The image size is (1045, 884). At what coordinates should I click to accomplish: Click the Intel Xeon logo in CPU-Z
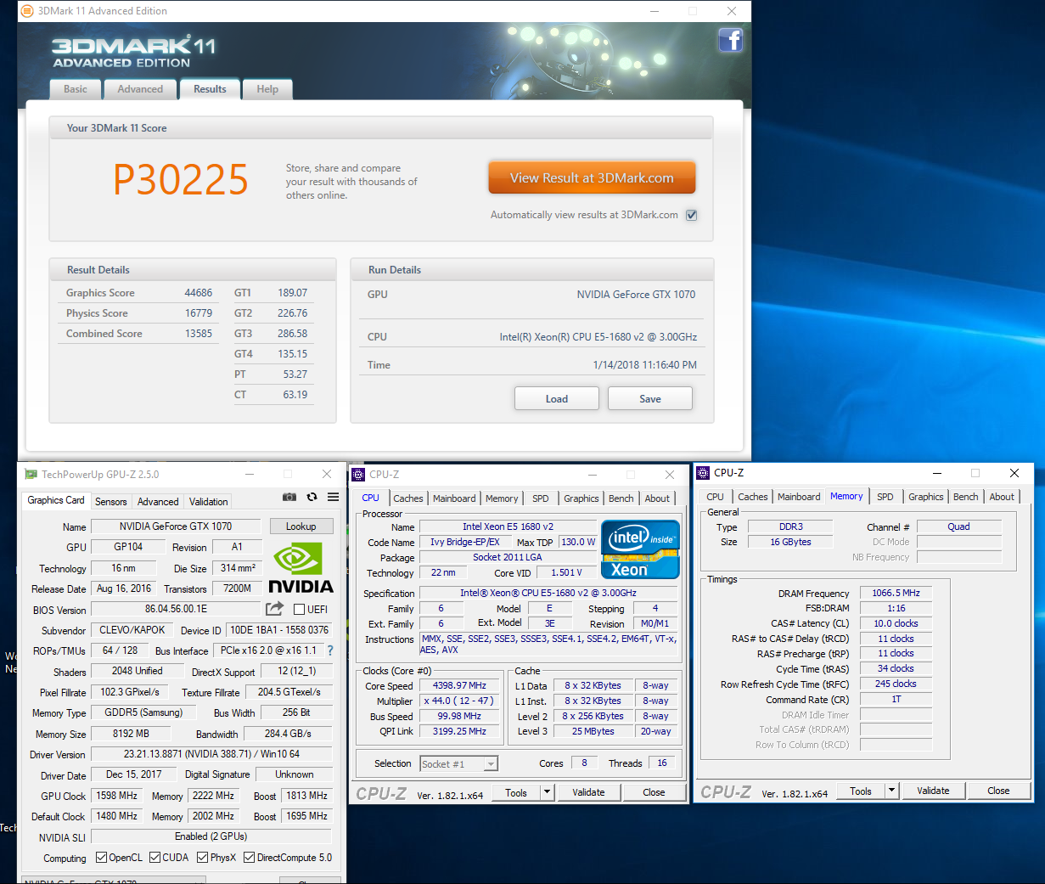(x=640, y=549)
